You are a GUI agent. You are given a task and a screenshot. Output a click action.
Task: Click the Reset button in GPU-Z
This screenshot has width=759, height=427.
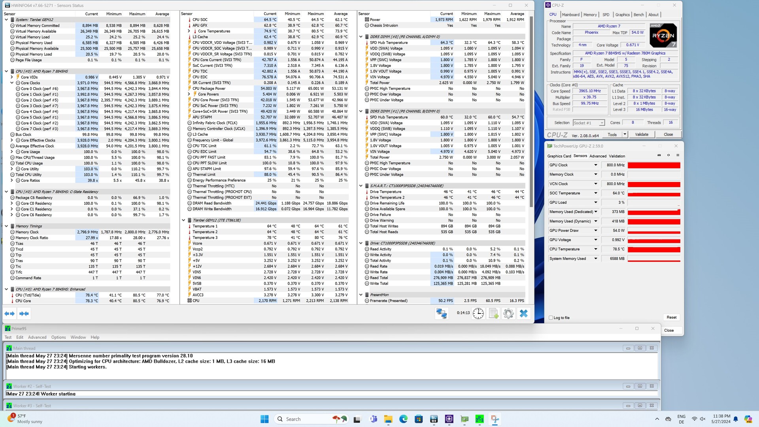671,317
